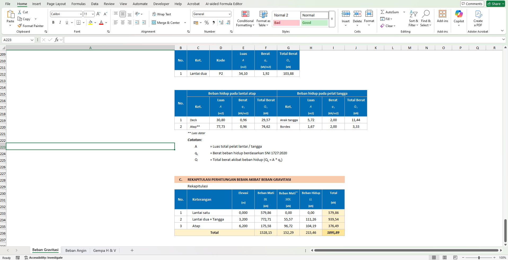This screenshot has height=260, width=508.
Task: Click the Merge & Center icon
Action: coord(154,23)
